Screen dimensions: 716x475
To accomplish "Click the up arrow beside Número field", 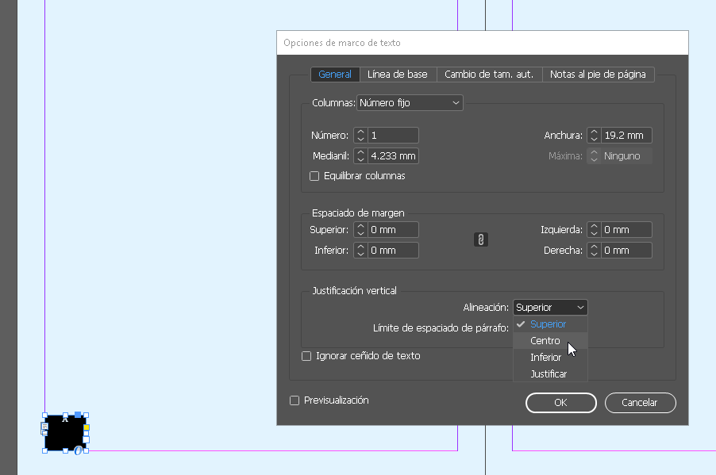I will pyautogui.click(x=361, y=132).
